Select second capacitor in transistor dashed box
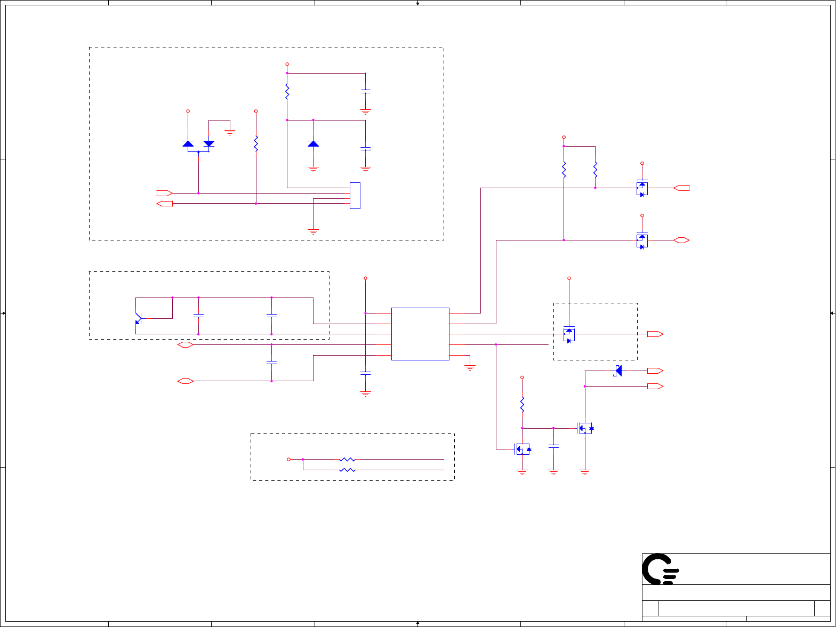Image resolution: width=836 pixels, height=627 pixels. coord(272,316)
